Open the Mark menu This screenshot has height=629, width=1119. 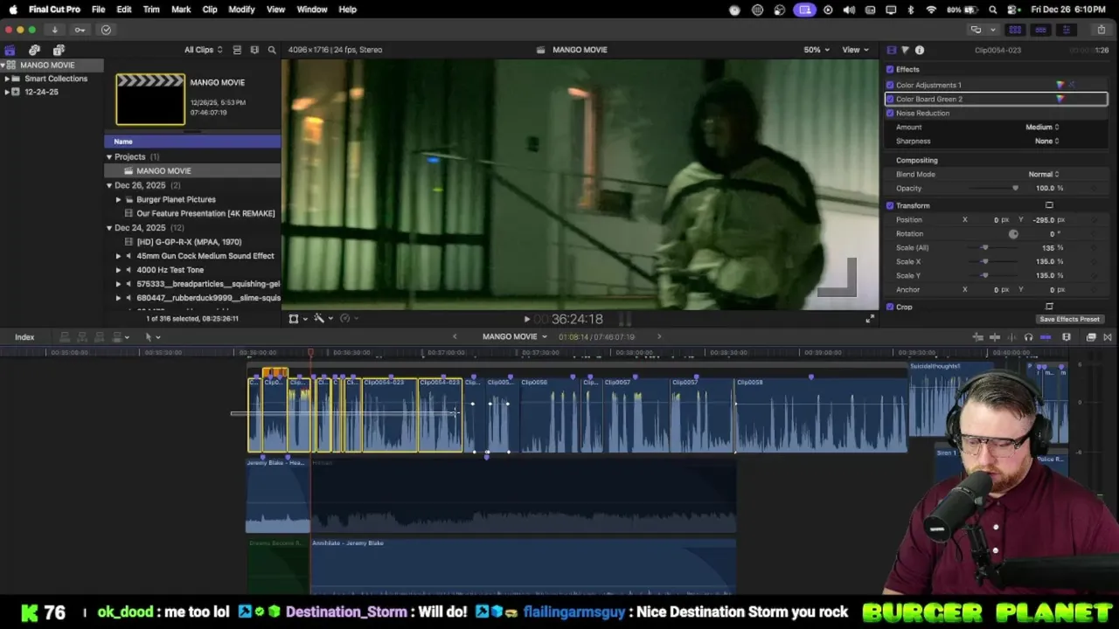[x=181, y=10]
